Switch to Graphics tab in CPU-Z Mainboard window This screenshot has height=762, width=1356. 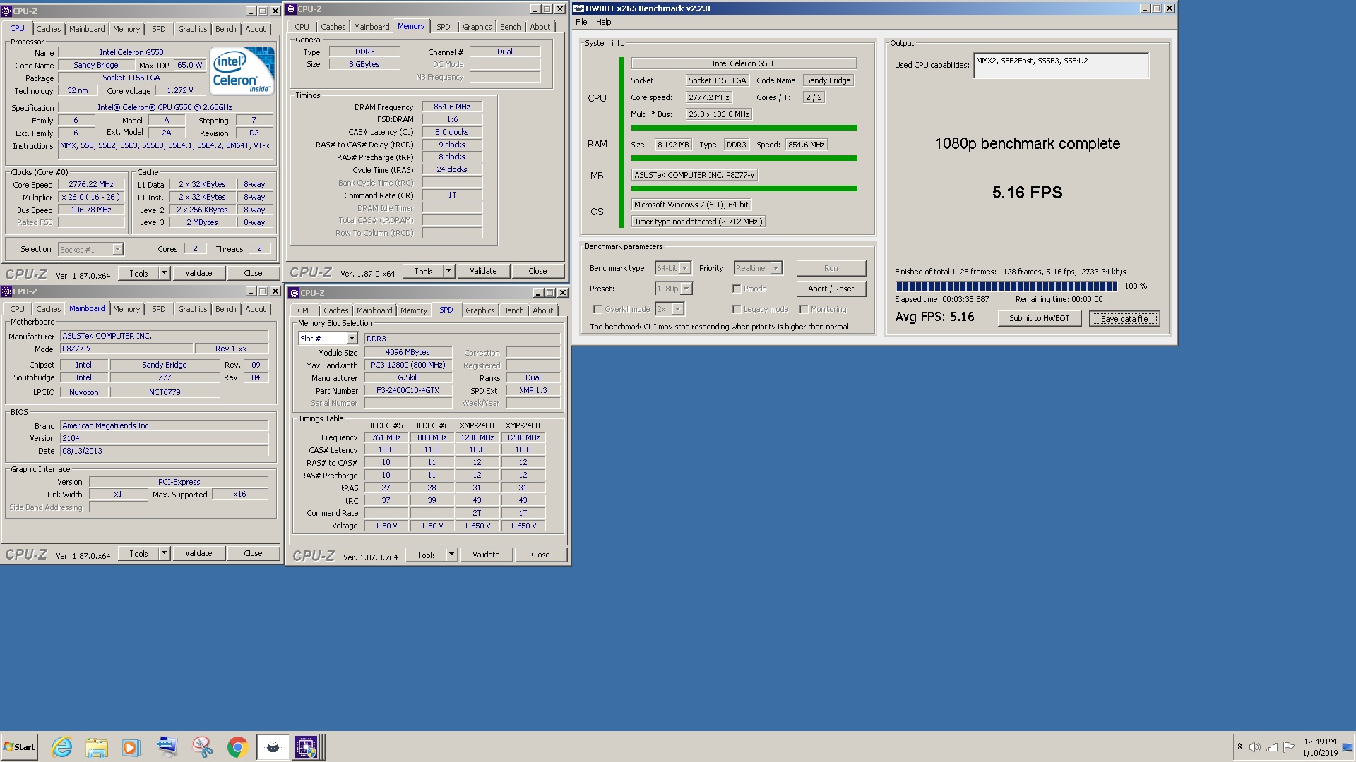[192, 309]
